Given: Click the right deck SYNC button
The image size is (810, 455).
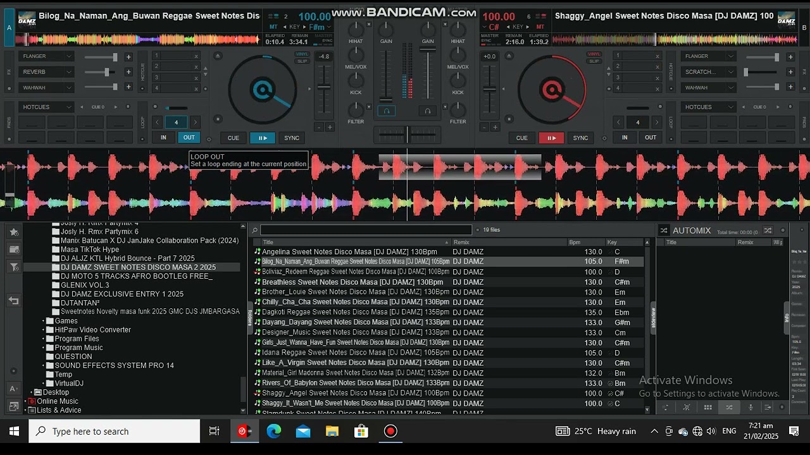Looking at the screenshot, I should point(580,138).
